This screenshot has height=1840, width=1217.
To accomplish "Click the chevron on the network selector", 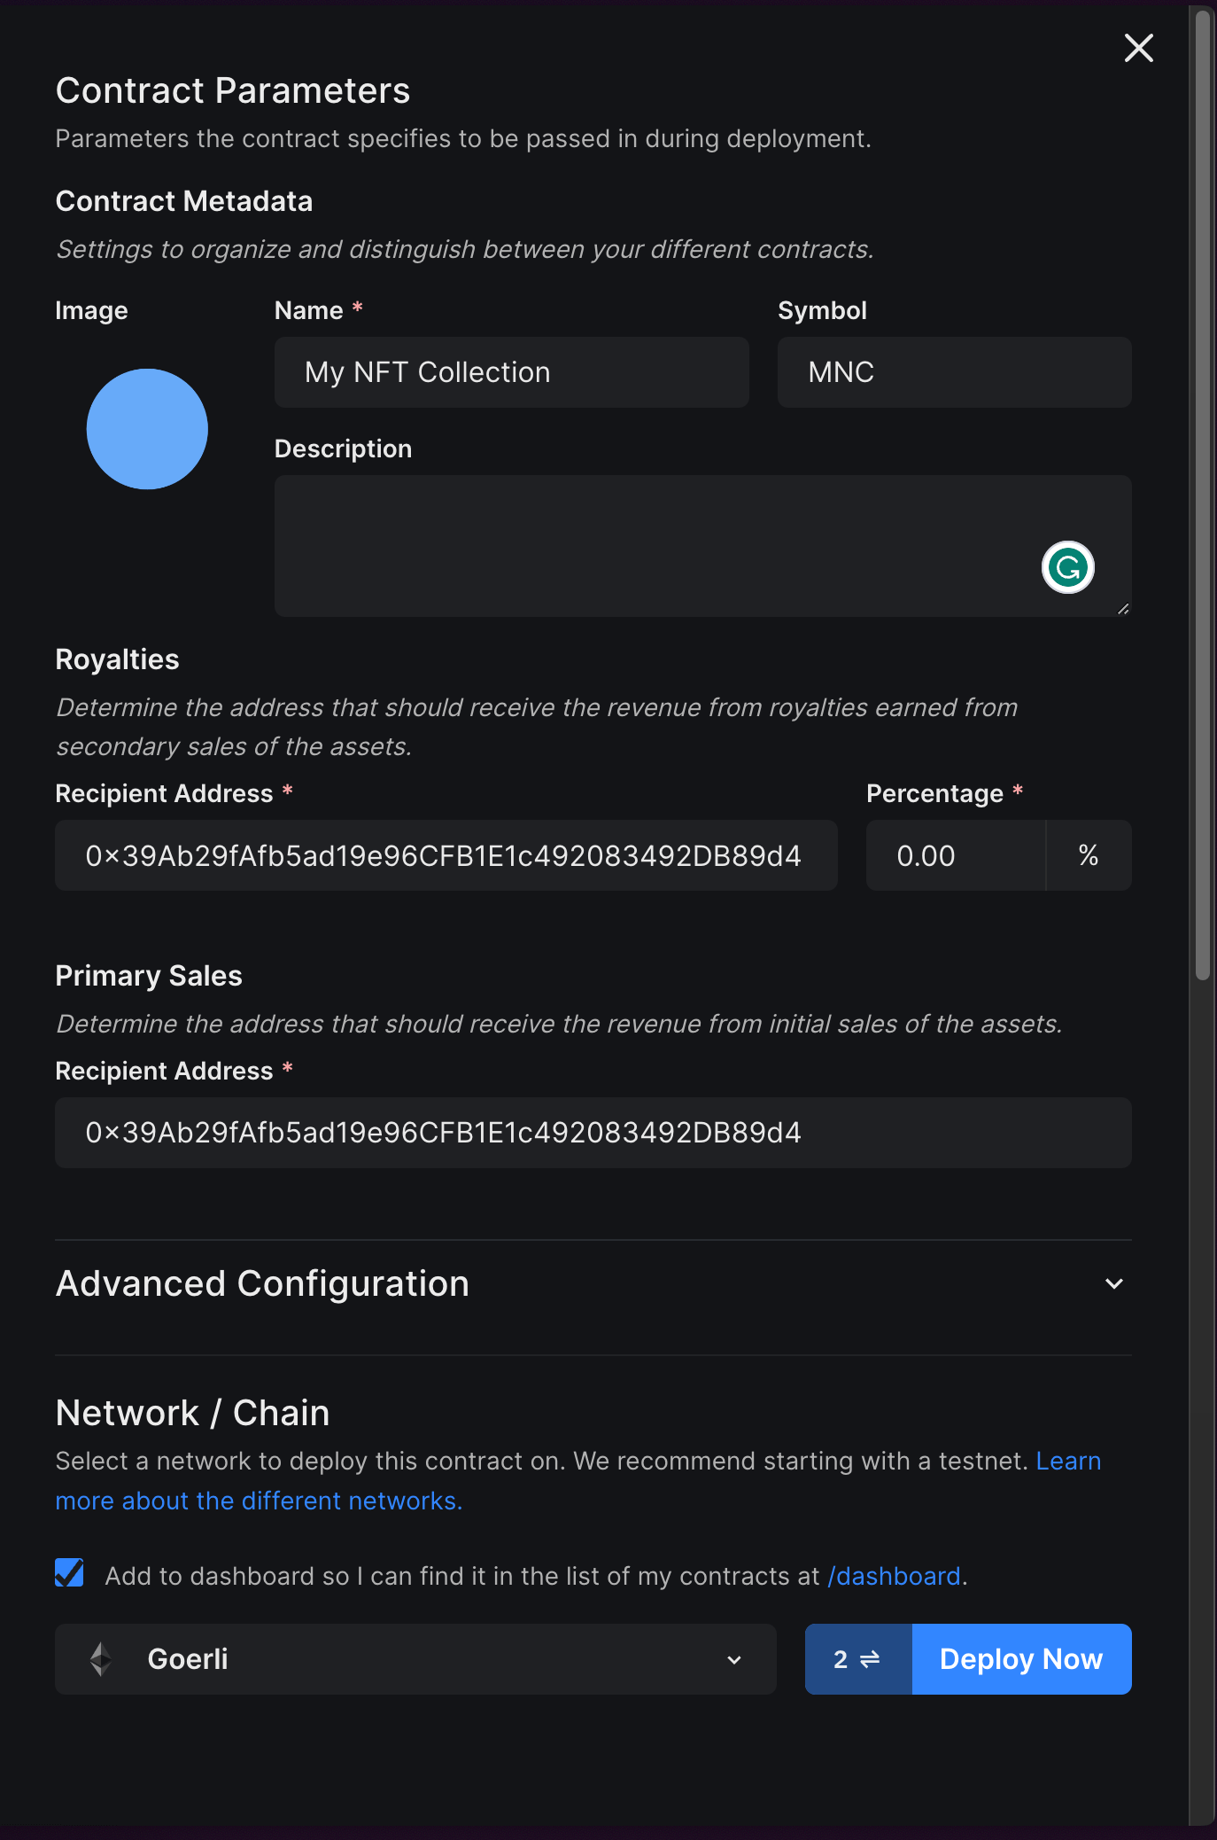I will [734, 1658].
